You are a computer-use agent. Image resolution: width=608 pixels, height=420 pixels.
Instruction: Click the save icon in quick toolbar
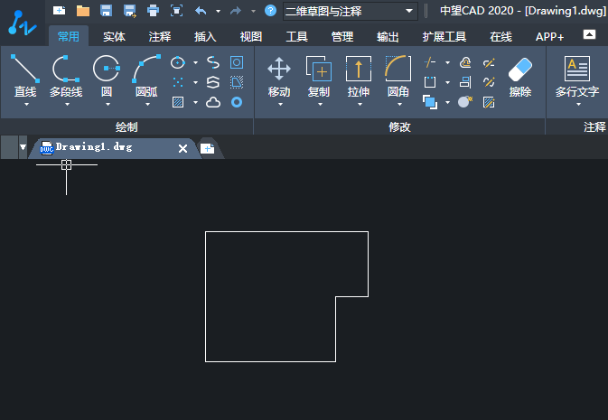[106, 11]
